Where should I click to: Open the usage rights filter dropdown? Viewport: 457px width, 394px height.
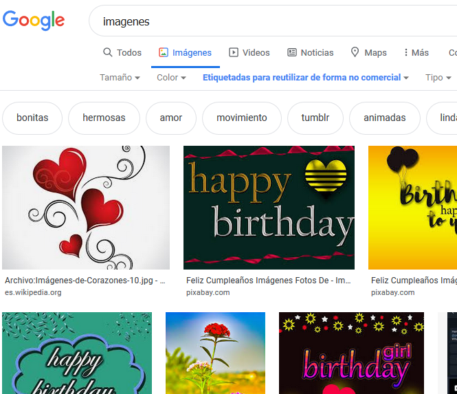[305, 78]
